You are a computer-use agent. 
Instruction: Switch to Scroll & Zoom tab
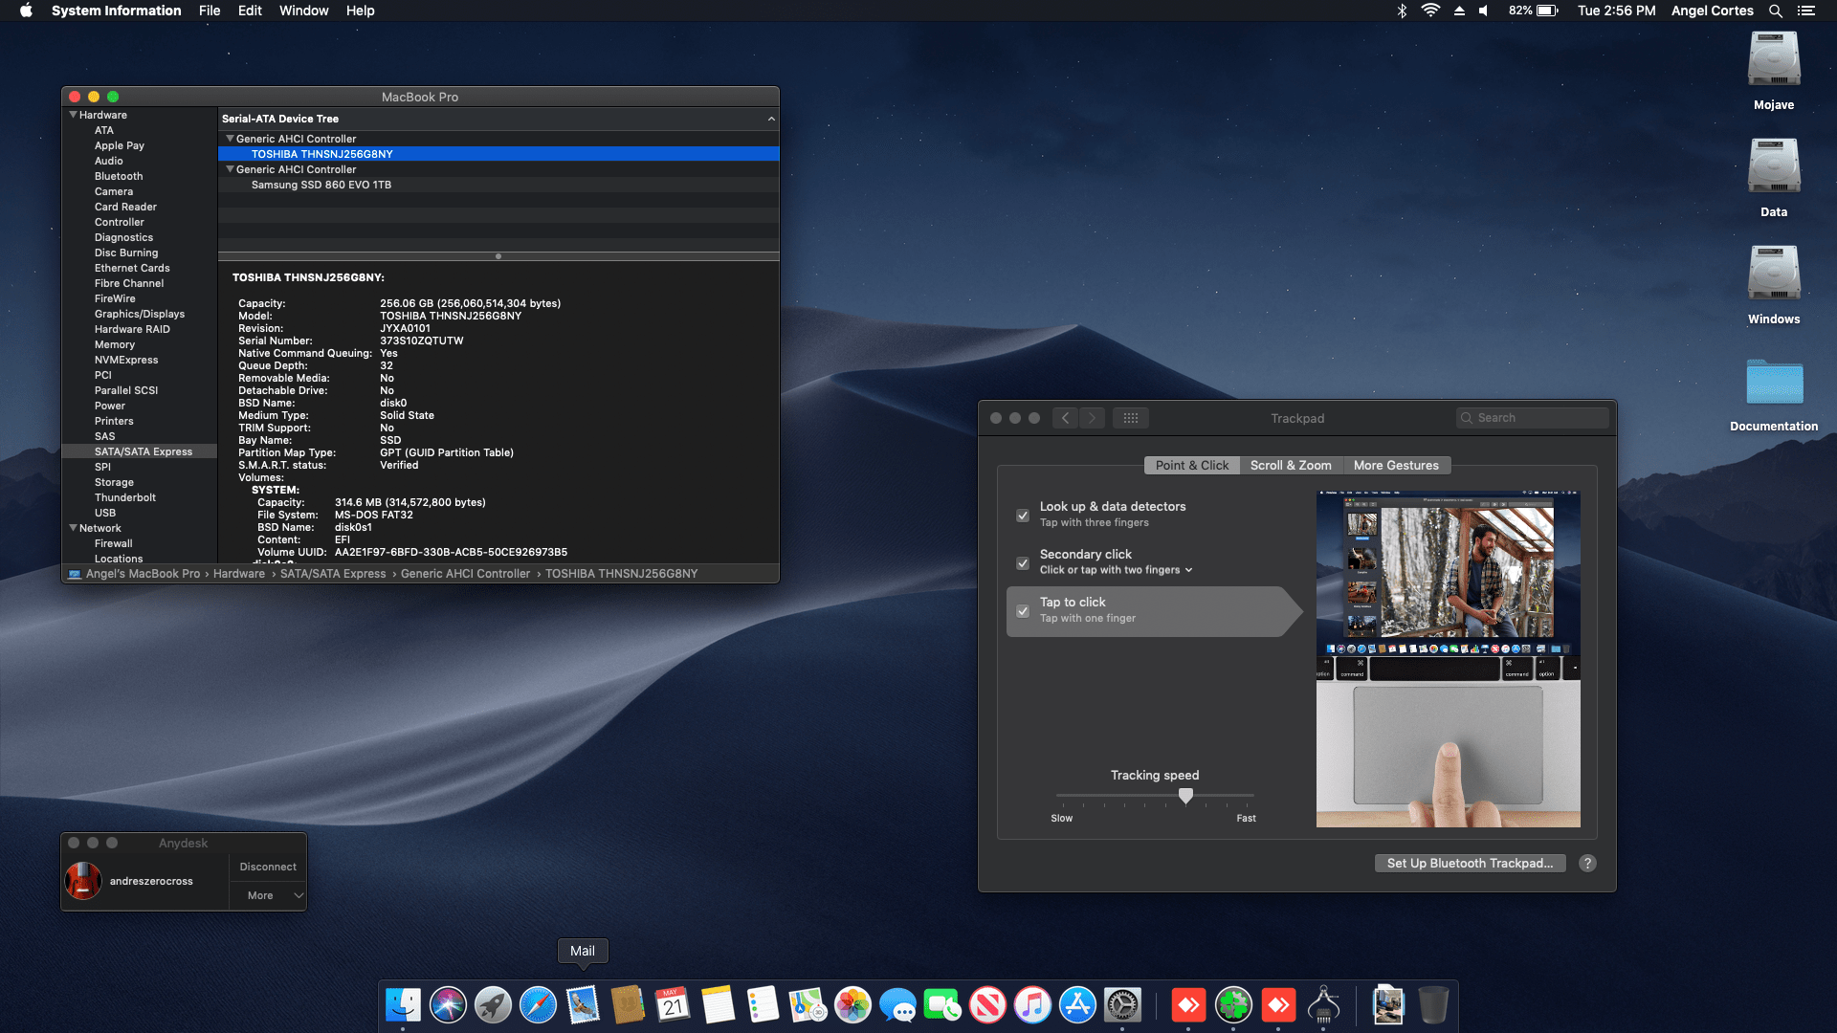[1290, 465]
